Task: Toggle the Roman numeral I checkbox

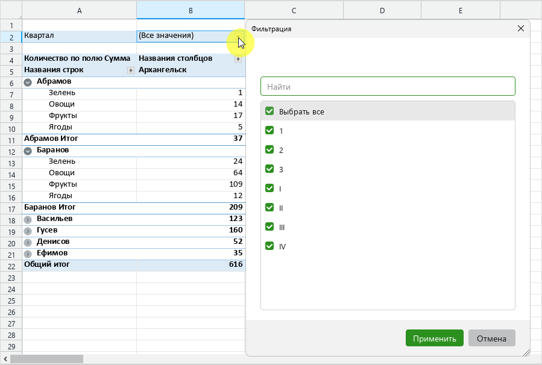Action: tap(269, 188)
